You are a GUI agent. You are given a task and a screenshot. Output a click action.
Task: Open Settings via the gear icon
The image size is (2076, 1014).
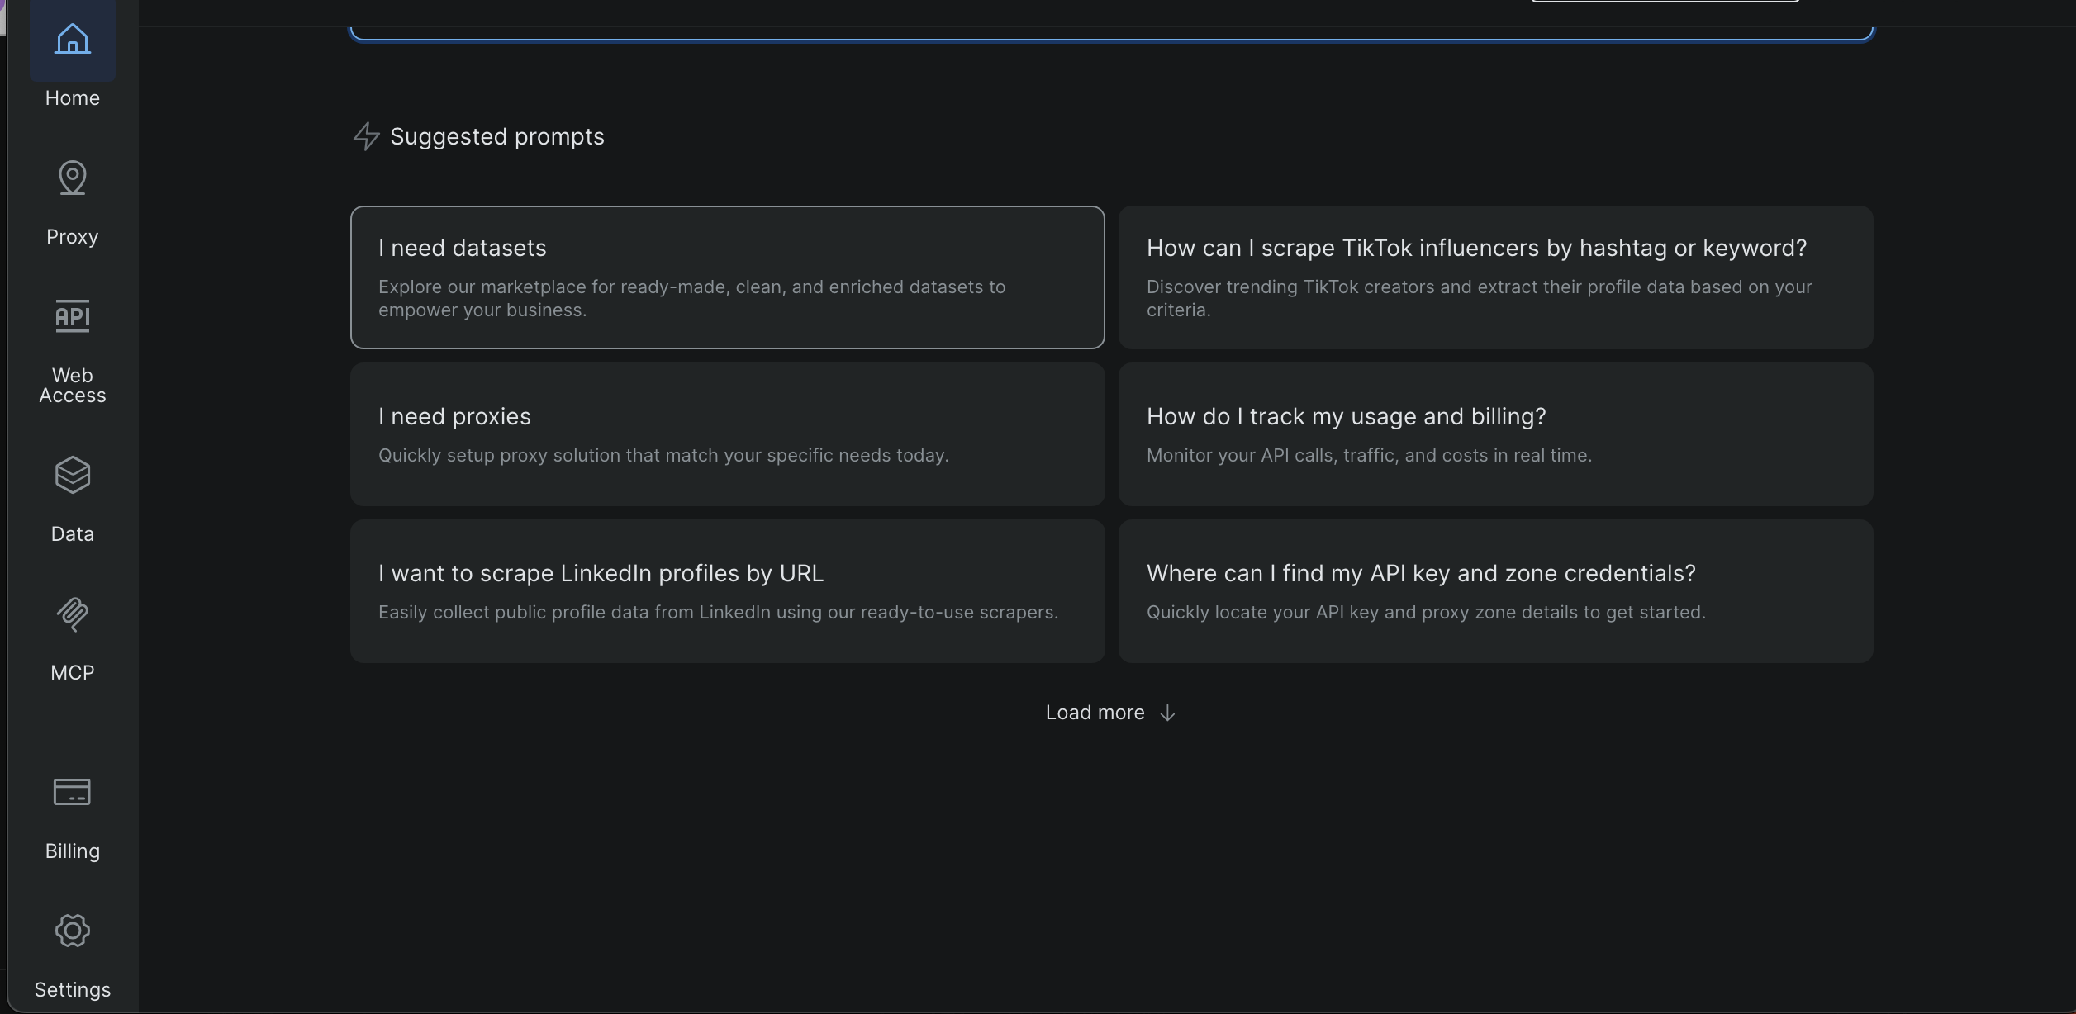point(72,931)
